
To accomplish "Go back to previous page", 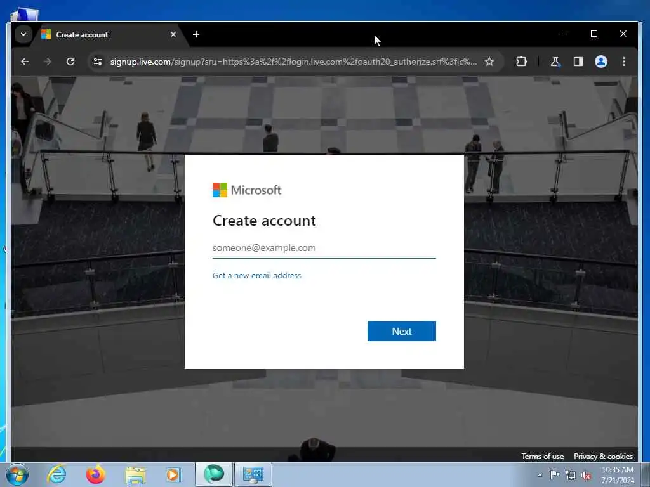I will pos(25,62).
